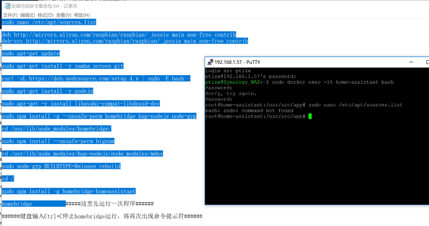Open the 查看(V) menu in Notepad
The image size is (429, 226).
64,15
